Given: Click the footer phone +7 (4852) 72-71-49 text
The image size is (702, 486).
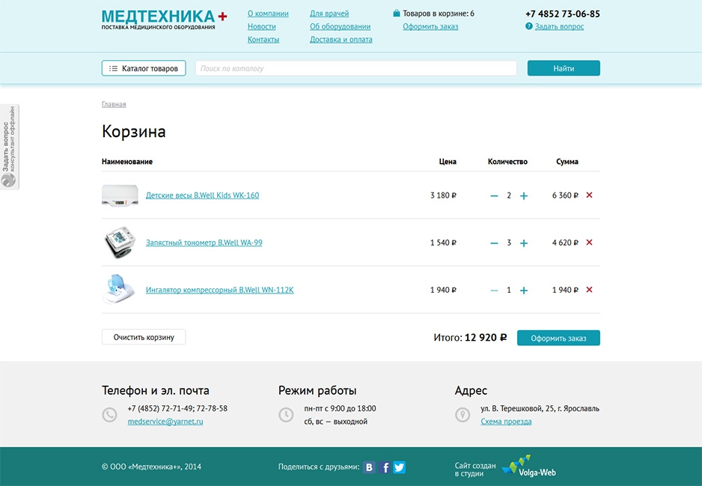Looking at the screenshot, I should pyautogui.click(x=177, y=409).
